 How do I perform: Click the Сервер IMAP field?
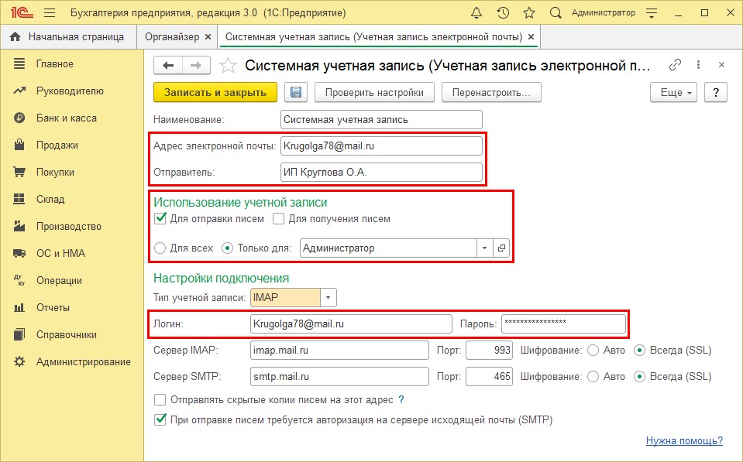[339, 351]
